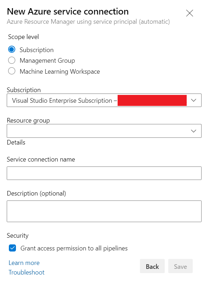This screenshot has height=294, width=209.
Task: Choose Management Group scope level
Action: pos(12,60)
